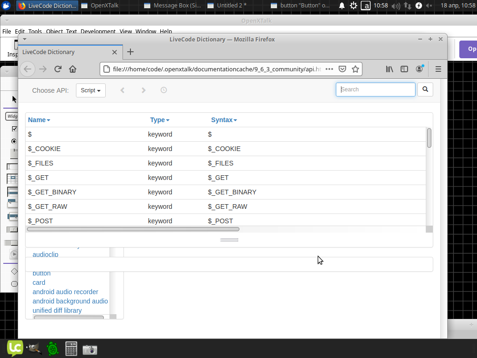This screenshot has width=477, height=358.
Task: Open the File menu in OpenXTalk
Action: click(x=7, y=31)
